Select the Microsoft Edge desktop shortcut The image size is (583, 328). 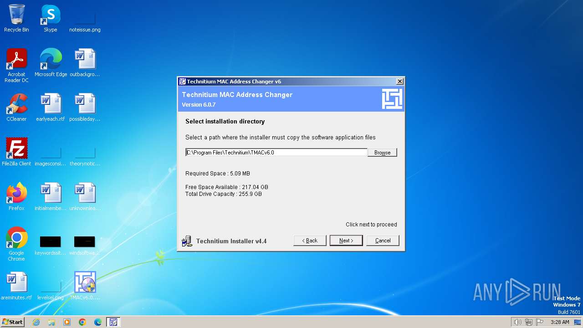coord(51,63)
